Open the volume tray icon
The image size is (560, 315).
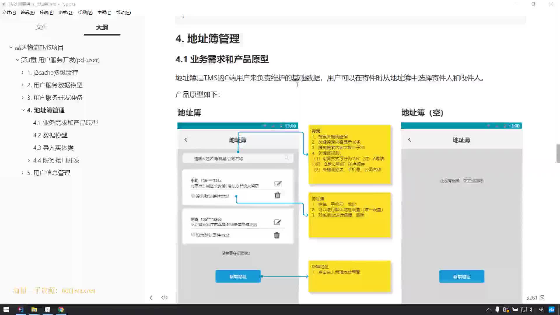point(532,309)
